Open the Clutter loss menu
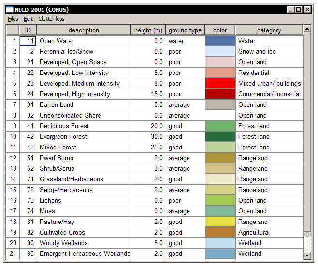This screenshot has width=318, height=267. (x=51, y=19)
